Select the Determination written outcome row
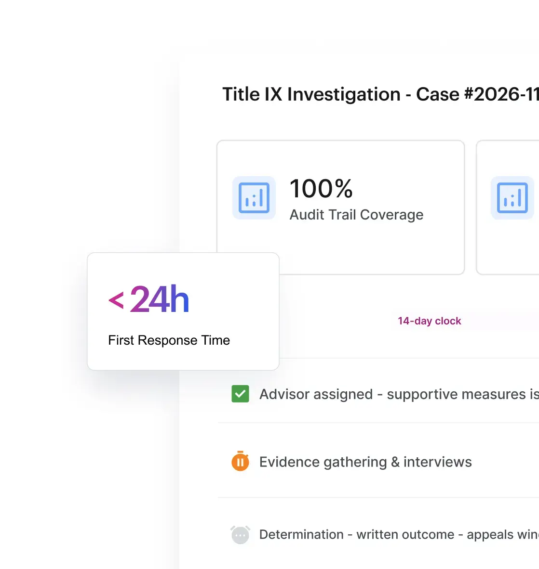This screenshot has height=569, width=539. pyautogui.click(x=378, y=534)
